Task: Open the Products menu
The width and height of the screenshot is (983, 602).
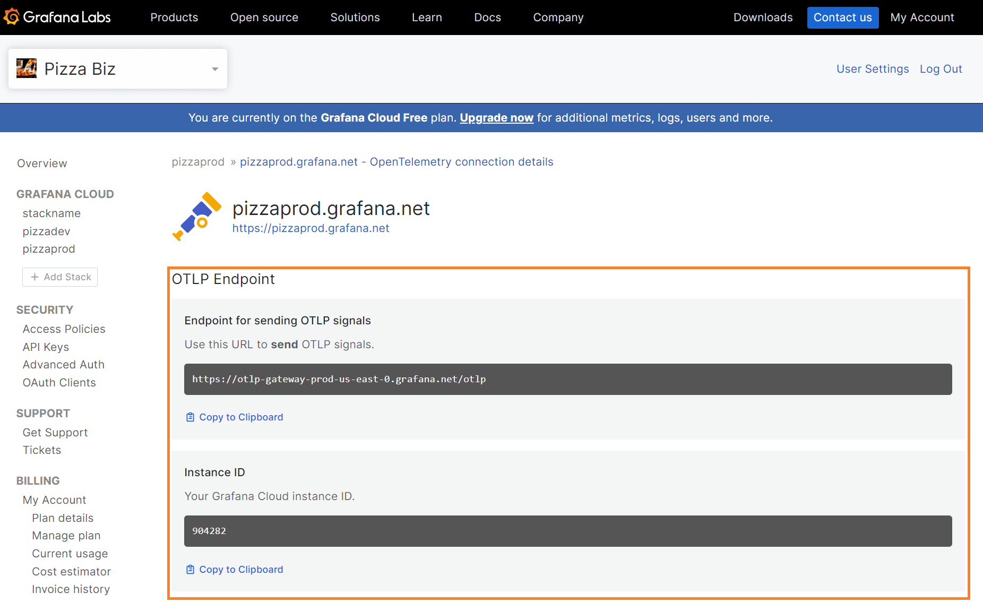Action: coord(174,18)
